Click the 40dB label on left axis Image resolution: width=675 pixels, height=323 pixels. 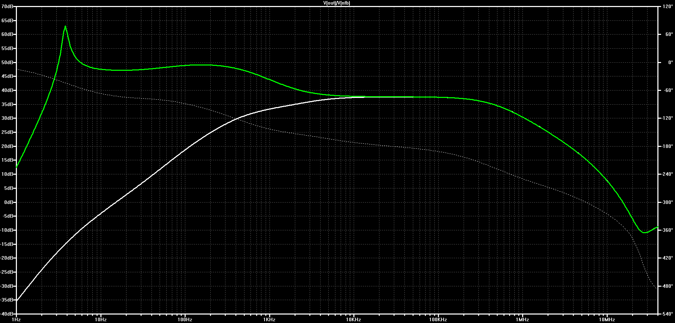[x=7, y=90]
